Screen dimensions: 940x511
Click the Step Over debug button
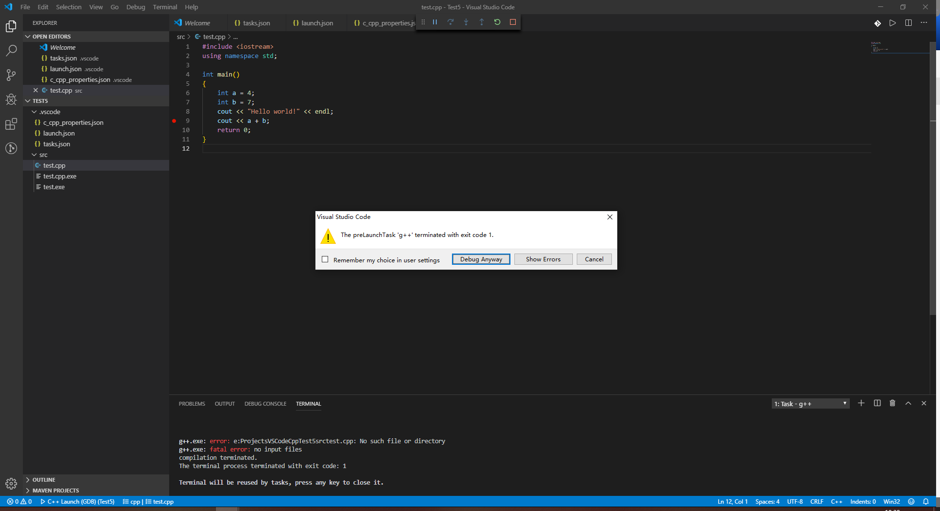point(450,22)
